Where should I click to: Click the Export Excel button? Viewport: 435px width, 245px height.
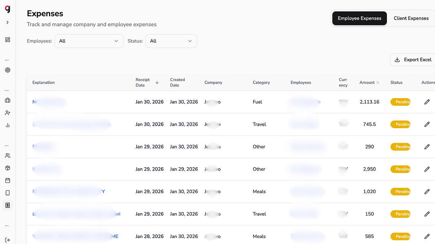[x=413, y=60]
